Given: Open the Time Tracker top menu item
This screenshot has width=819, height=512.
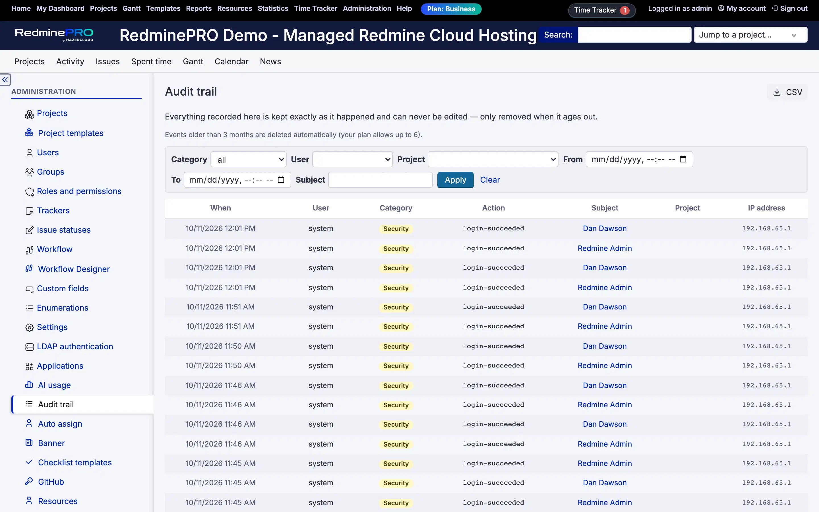Looking at the screenshot, I should [315, 9].
